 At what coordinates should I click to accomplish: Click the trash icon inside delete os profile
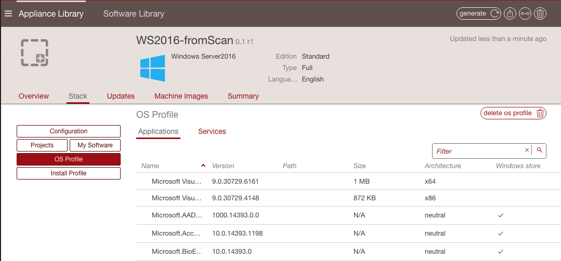[x=540, y=113]
